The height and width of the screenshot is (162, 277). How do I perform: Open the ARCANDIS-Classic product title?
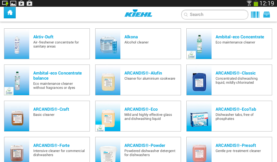click(236, 73)
